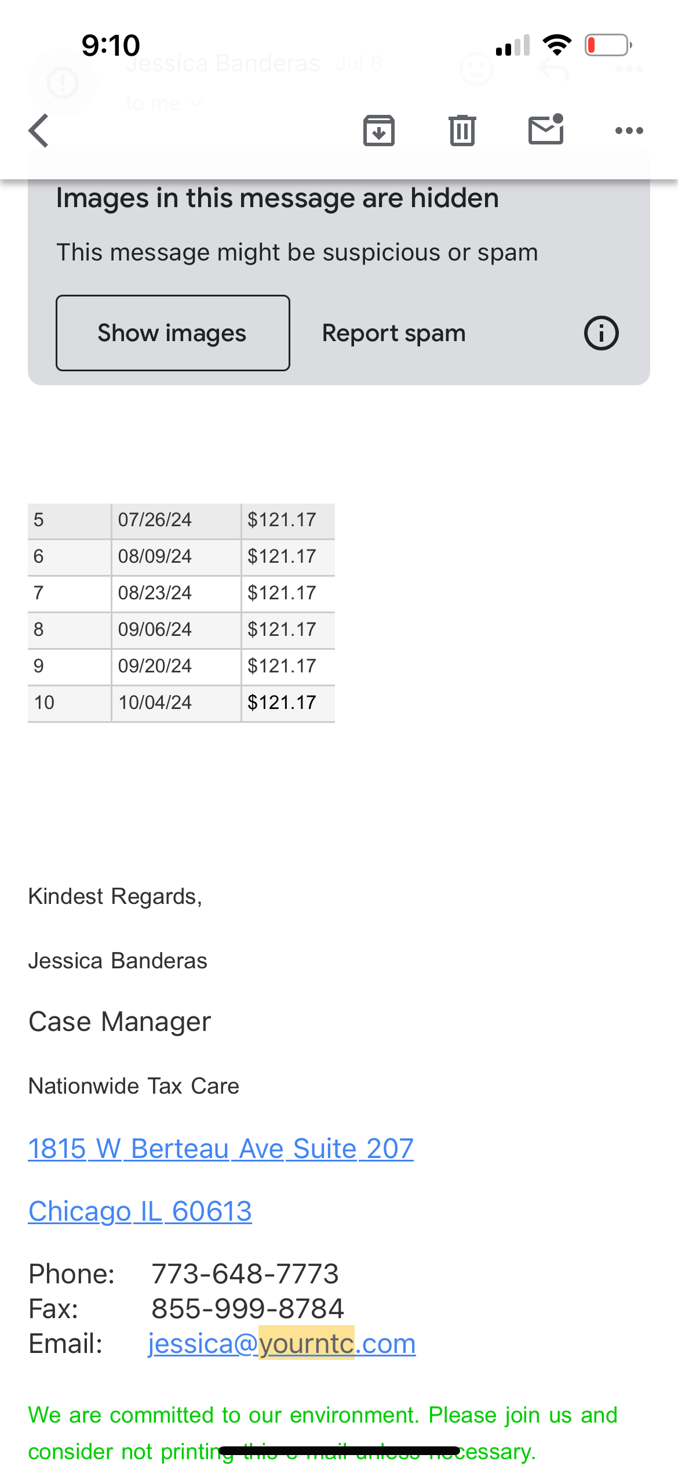
Task: Open the 1815 W Berteau Ave address link
Action: [221, 1149]
